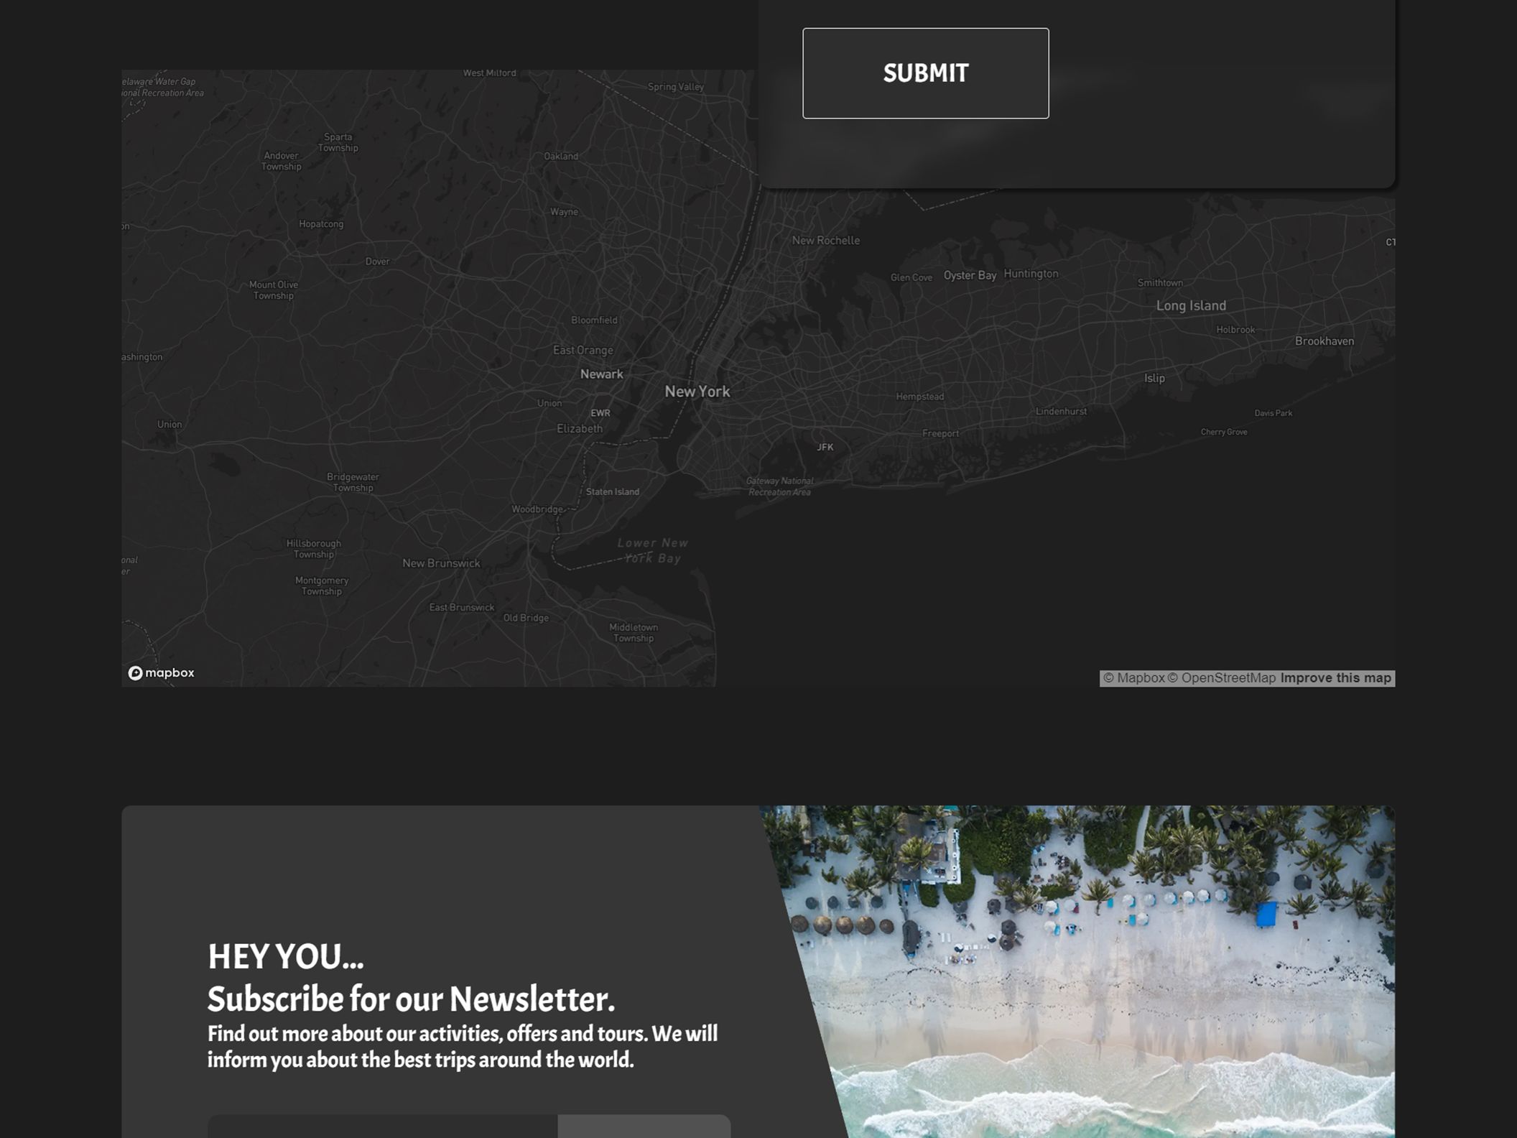Image resolution: width=1517 pixels, height=1138 pixels.
Task: Click the Brookhaven label on map
Action: point(1324,341)
